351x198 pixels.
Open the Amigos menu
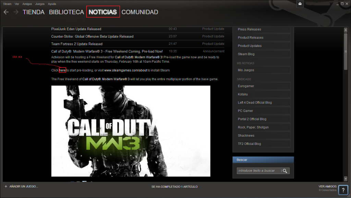tap(27, 4)
